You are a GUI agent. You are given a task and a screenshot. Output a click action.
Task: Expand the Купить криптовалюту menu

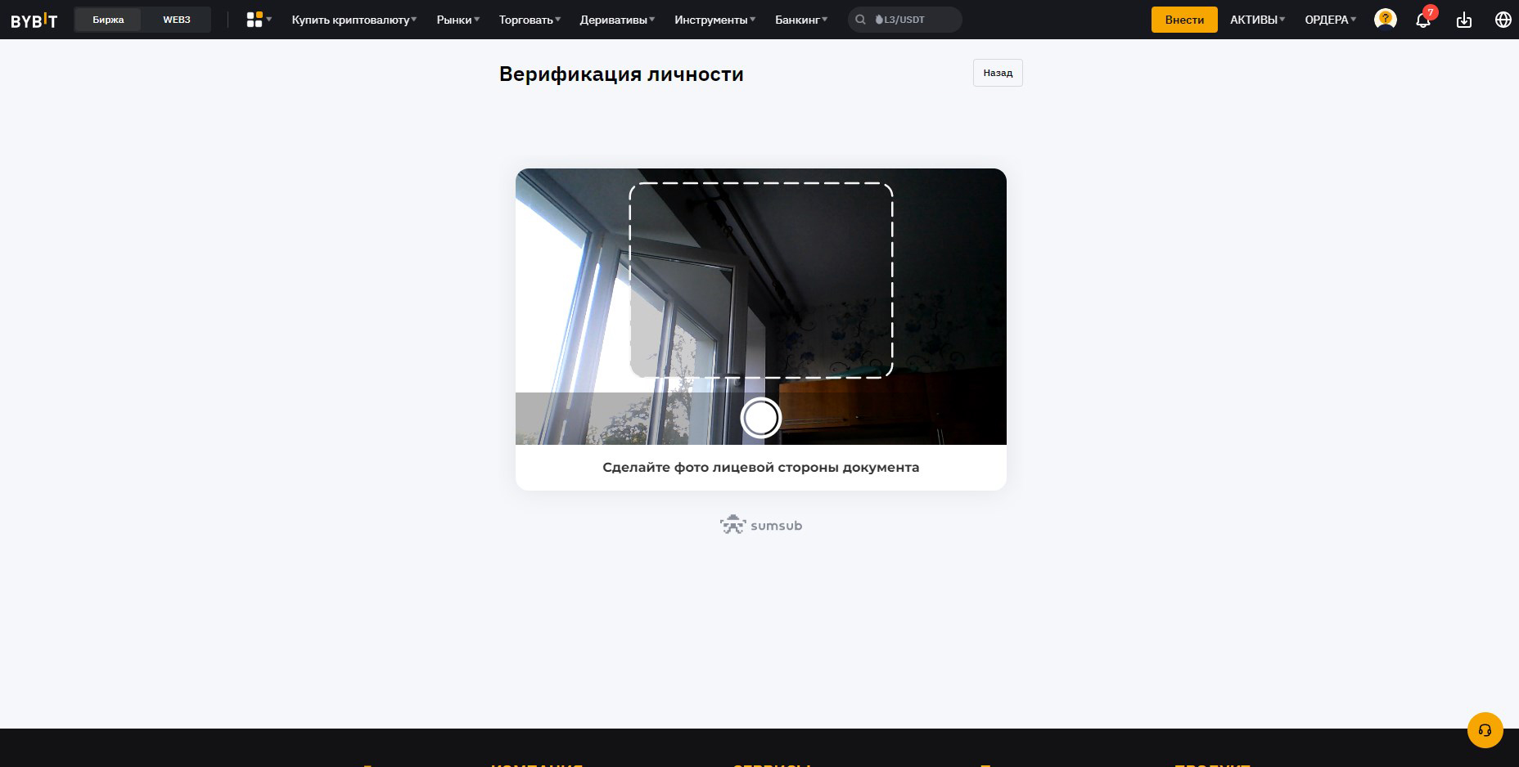(x=354, y=20)
